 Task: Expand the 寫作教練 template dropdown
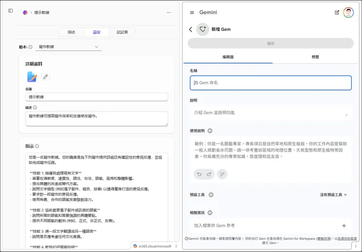(68, 46)
